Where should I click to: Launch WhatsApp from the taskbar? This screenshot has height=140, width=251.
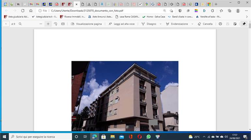[x=149, y=137]
